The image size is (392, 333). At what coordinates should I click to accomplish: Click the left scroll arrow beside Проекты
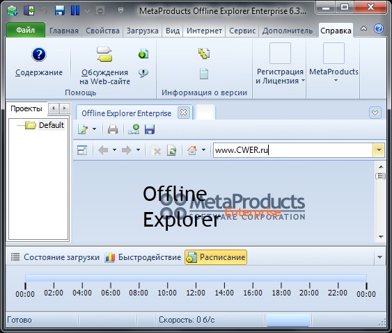click(54, 108)
